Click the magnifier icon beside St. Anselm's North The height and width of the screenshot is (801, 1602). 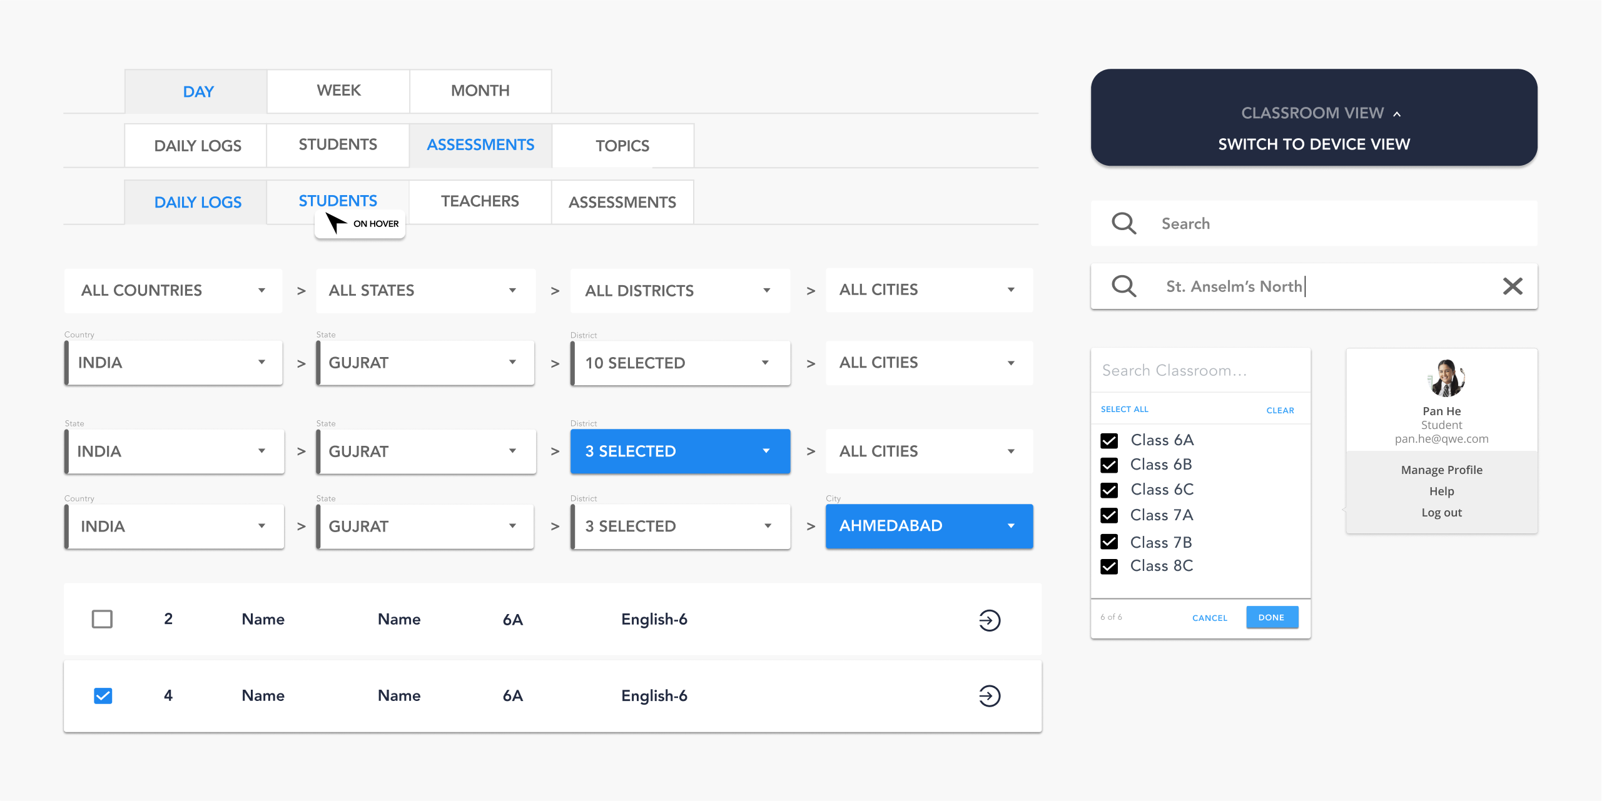(1123, 286)
